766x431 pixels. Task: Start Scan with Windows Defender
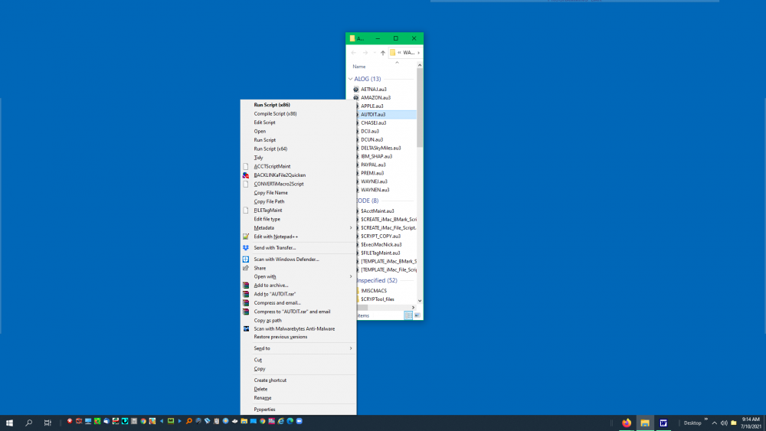[x=298, y=260]
